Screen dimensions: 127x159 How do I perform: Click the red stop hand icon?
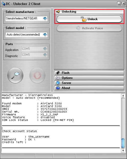tap(37, 75)
